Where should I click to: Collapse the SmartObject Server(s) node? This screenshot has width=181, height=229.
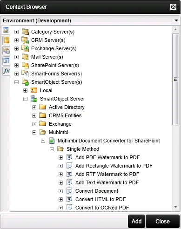coord(16,82)
